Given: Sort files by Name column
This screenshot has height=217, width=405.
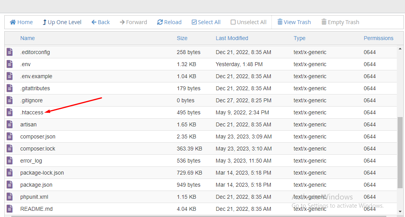Looking at the screenshot, I should [x=28, y=38].
